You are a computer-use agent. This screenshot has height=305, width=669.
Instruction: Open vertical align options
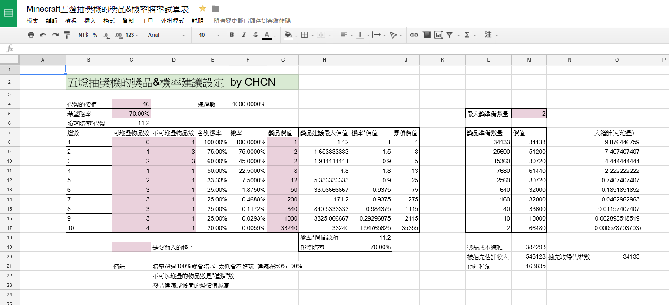[362, 35]
